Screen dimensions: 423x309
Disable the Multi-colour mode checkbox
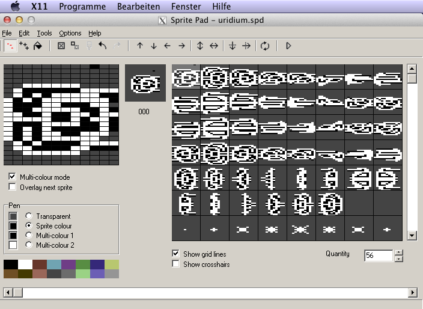coord(12,177)
